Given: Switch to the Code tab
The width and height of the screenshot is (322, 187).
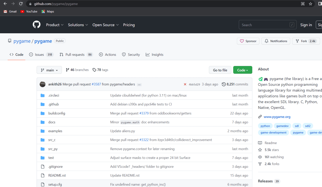Looking at the screenshot, I should click(x=17, y=55).
